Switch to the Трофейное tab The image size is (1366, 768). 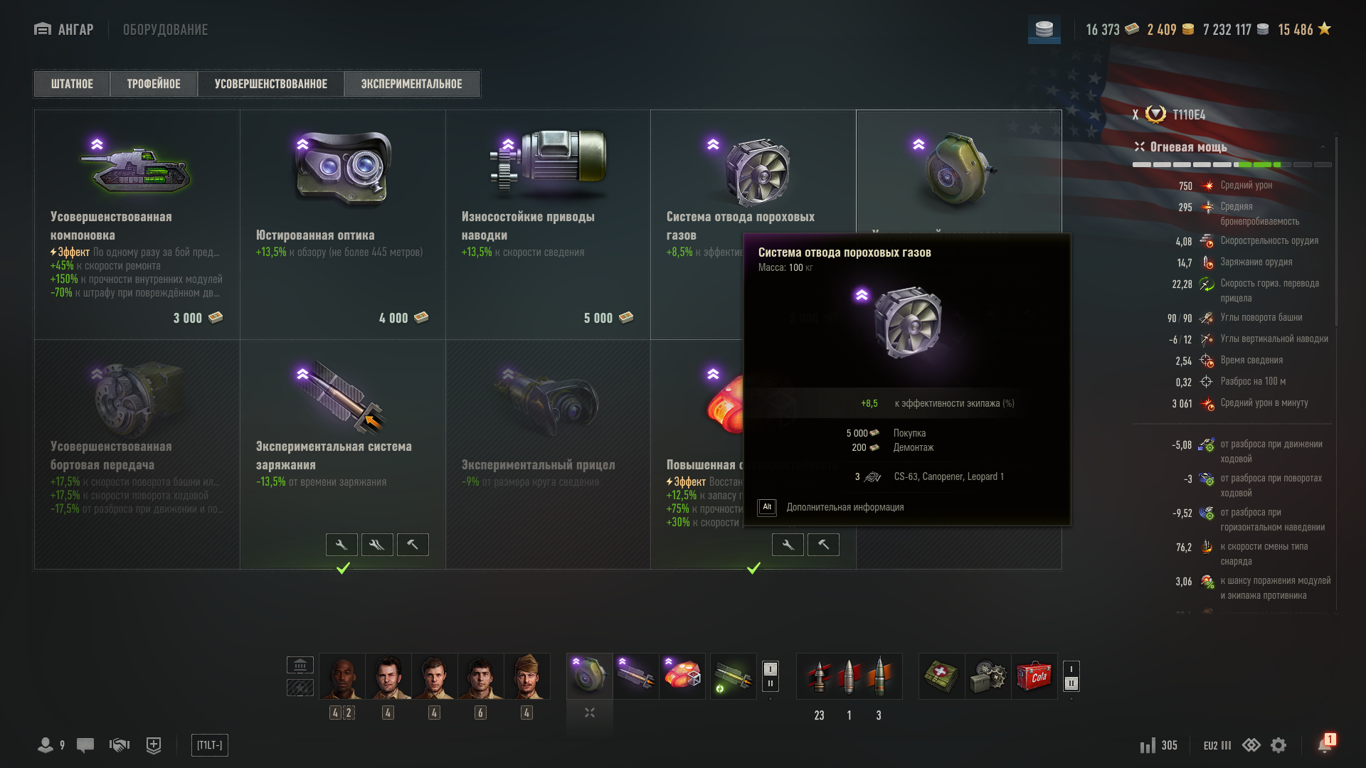[x=154, y=84]
